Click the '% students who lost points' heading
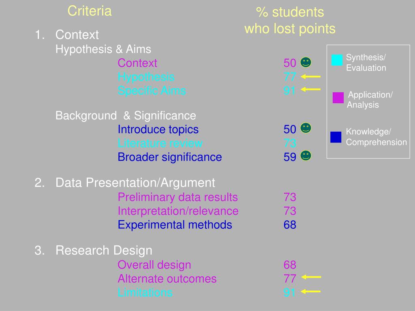415x311 pixels. point(290,20)
